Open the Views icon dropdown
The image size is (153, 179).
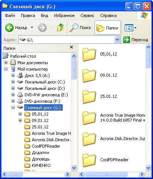coord(130,28)
